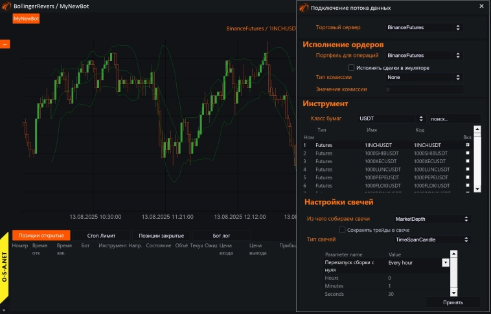
Task: Uncheck the 1INCHUSDT instrument checkbox
Action: [468, 145]
